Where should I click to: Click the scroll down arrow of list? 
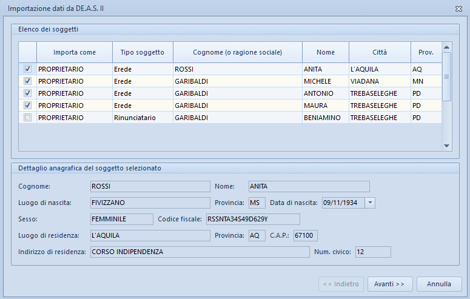click(x=446, y=146)
